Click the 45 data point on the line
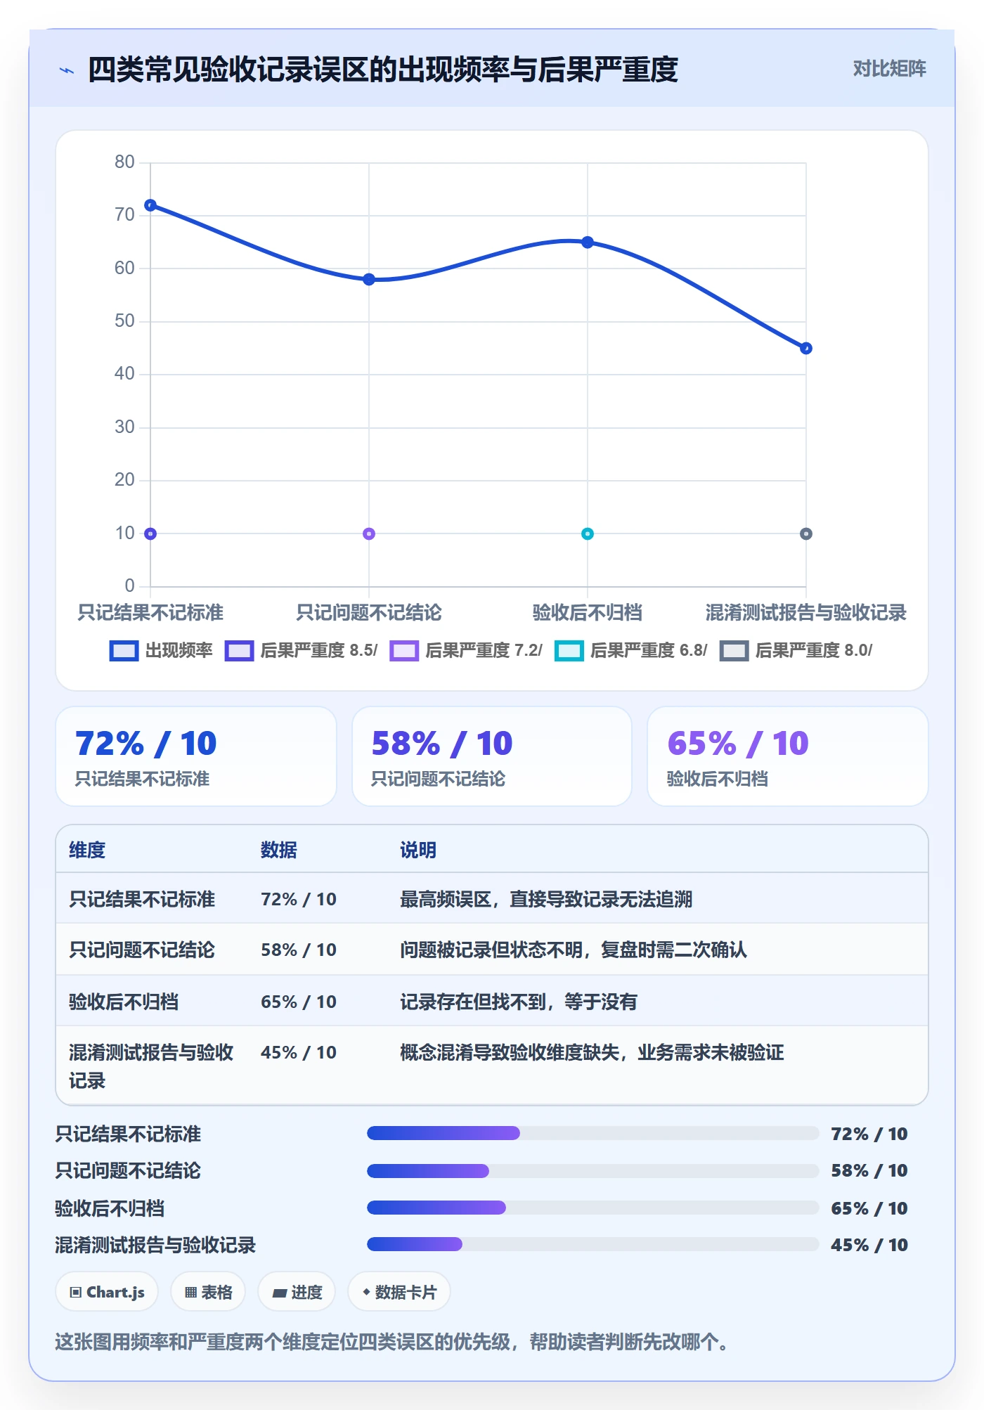Image resolution: width=984 pixels, height=1410 pixels. (x=806, y=349)
